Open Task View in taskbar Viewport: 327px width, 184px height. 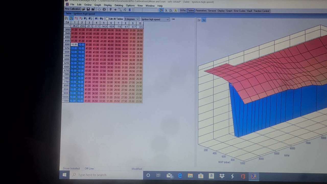tap(158, 175)
